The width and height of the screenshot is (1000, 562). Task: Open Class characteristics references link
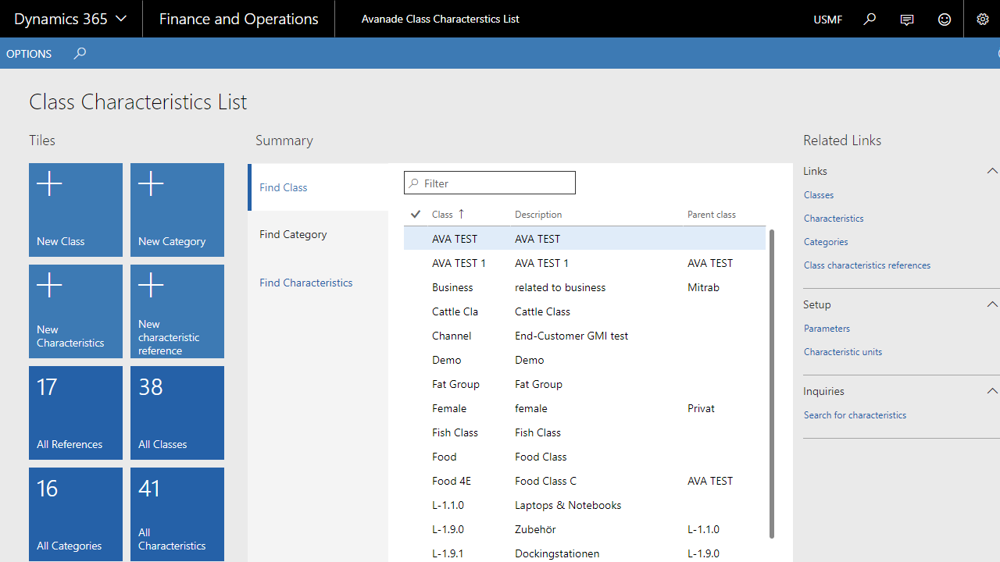click(867, 265)
